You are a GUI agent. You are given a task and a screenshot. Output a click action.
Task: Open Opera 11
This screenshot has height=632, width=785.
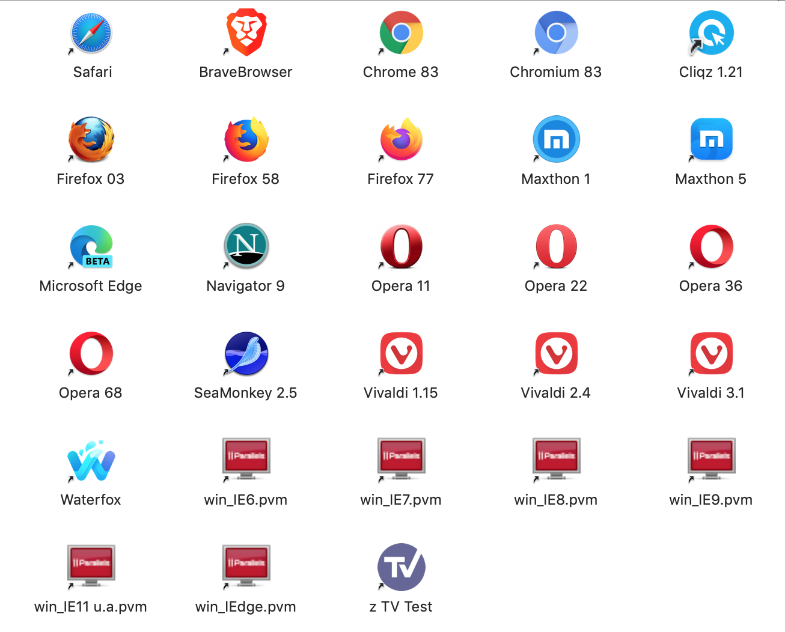[401, 247]
